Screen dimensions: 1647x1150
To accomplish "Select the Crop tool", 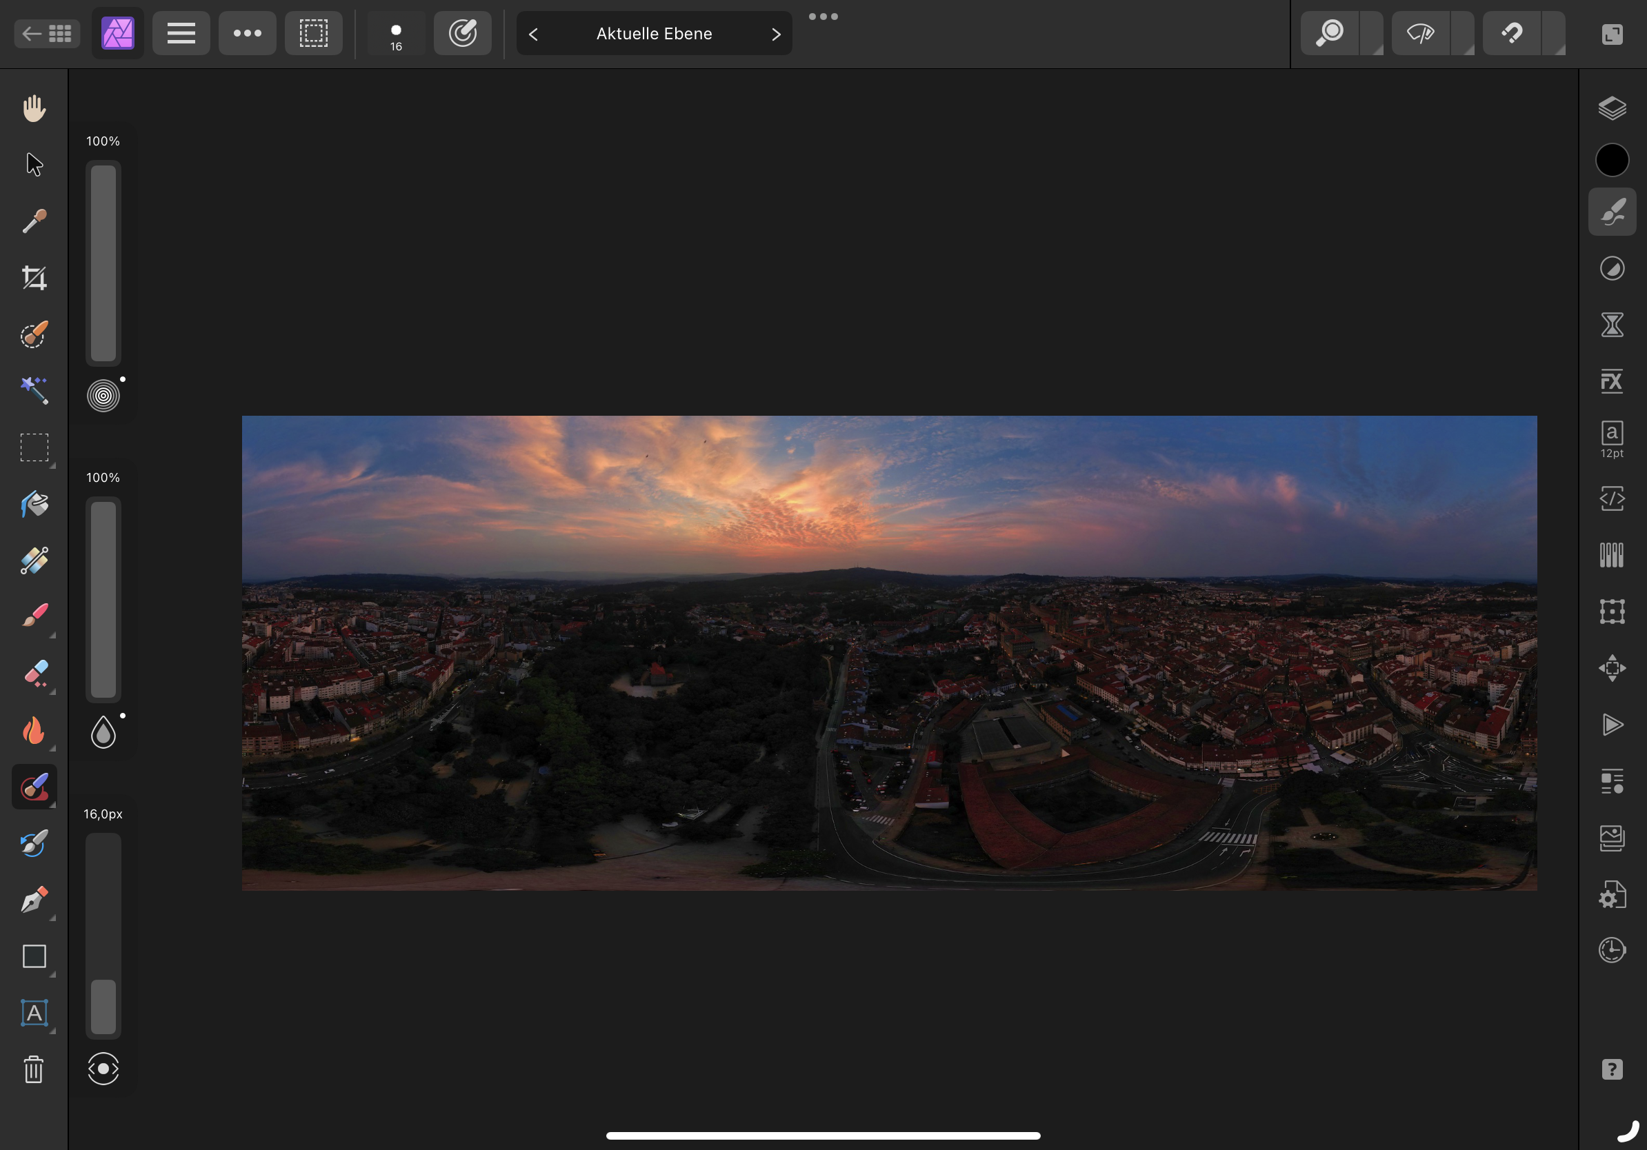I will [x=34, y=278].
